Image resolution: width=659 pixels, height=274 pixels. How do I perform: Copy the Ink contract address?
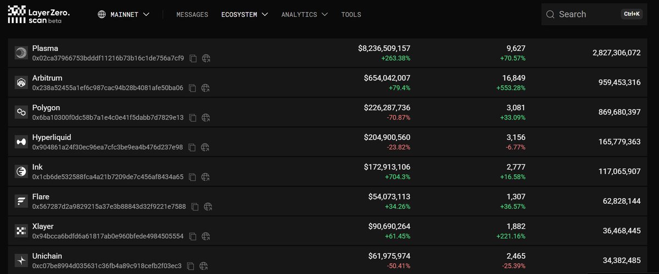coord(193,177)
